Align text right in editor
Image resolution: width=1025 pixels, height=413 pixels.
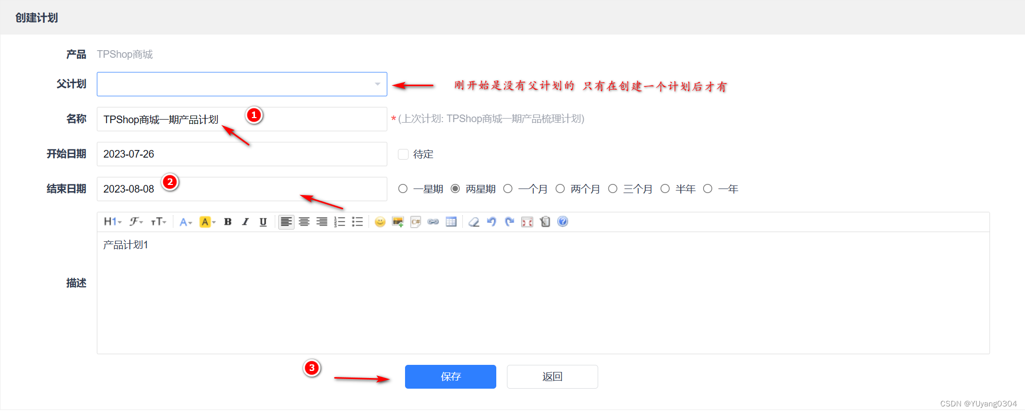point(322,222)
